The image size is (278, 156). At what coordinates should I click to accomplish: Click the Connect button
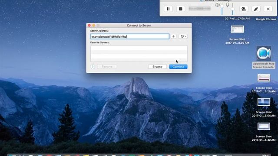178,67
